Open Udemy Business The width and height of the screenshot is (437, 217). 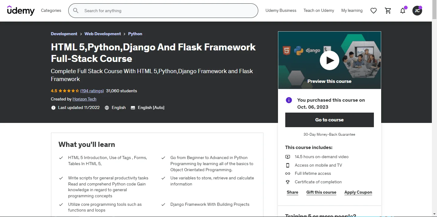tap(281, 11)
